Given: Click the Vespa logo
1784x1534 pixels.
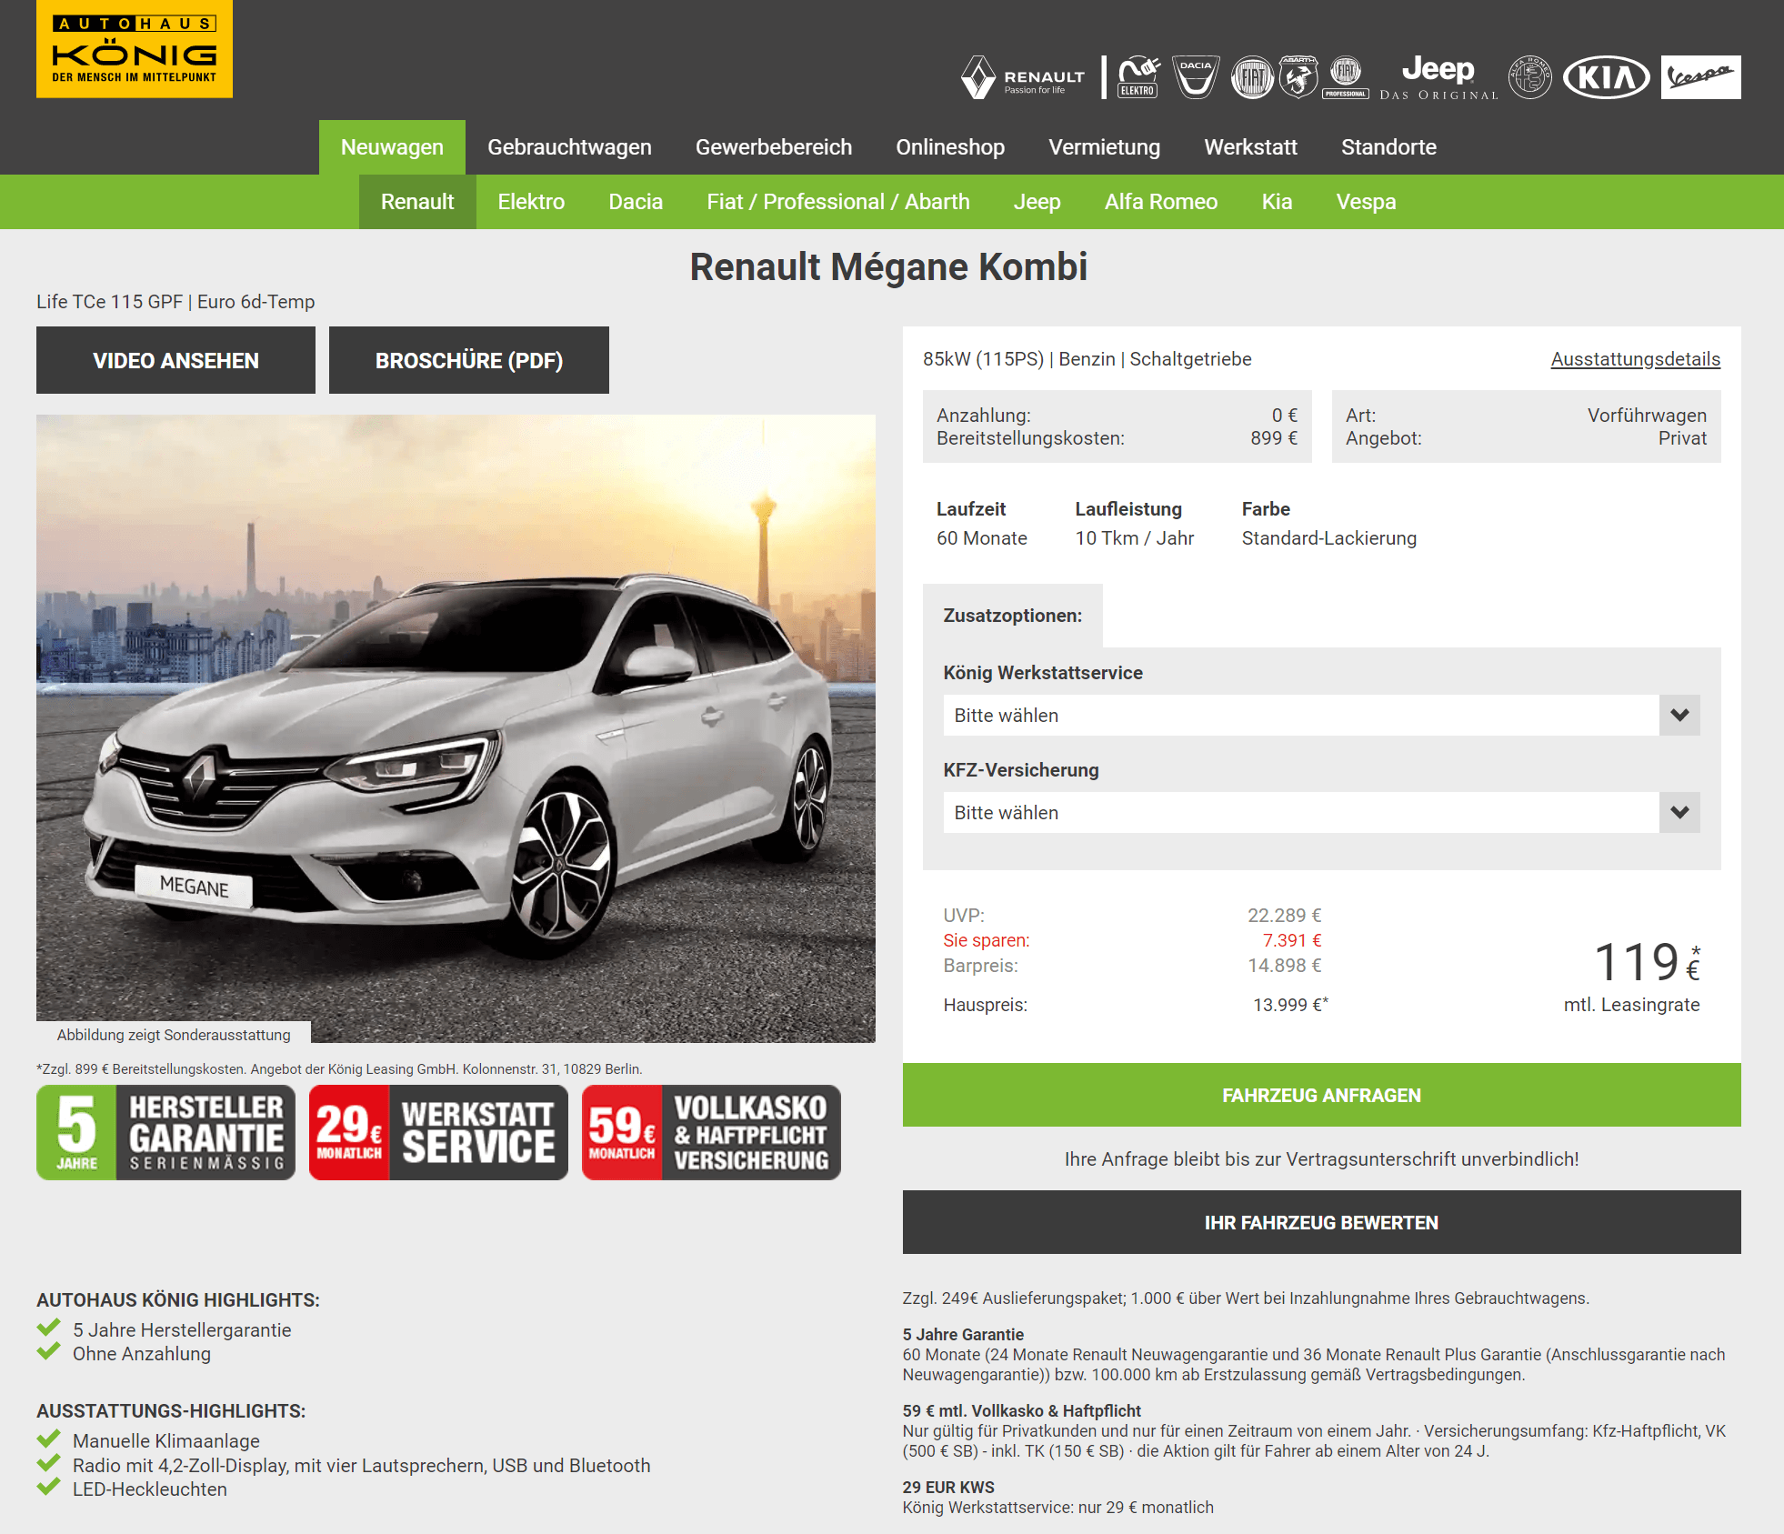Looking at the screenshot, I should 1700,77.
